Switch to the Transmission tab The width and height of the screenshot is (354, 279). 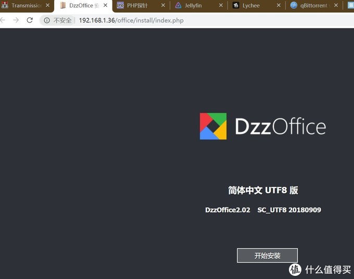pyautogui.click(x=26, y=5)
